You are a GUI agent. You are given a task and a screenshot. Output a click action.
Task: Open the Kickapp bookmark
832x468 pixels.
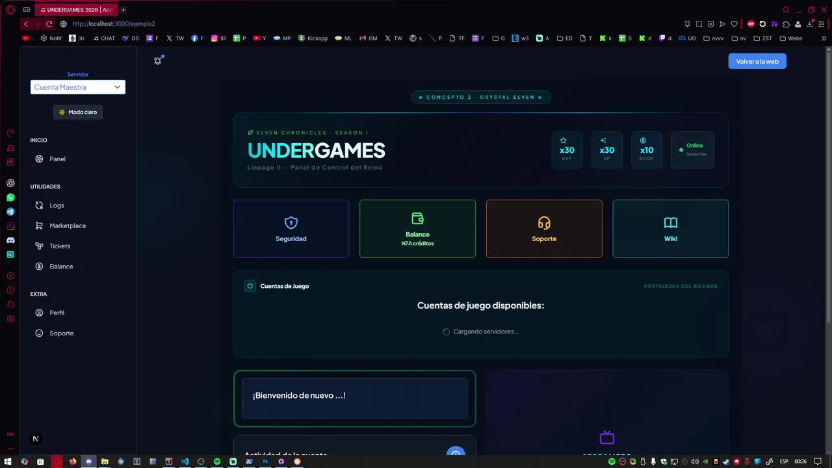coord(313,38)
